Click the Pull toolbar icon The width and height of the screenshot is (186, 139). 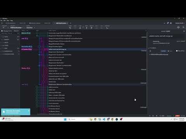80,28
